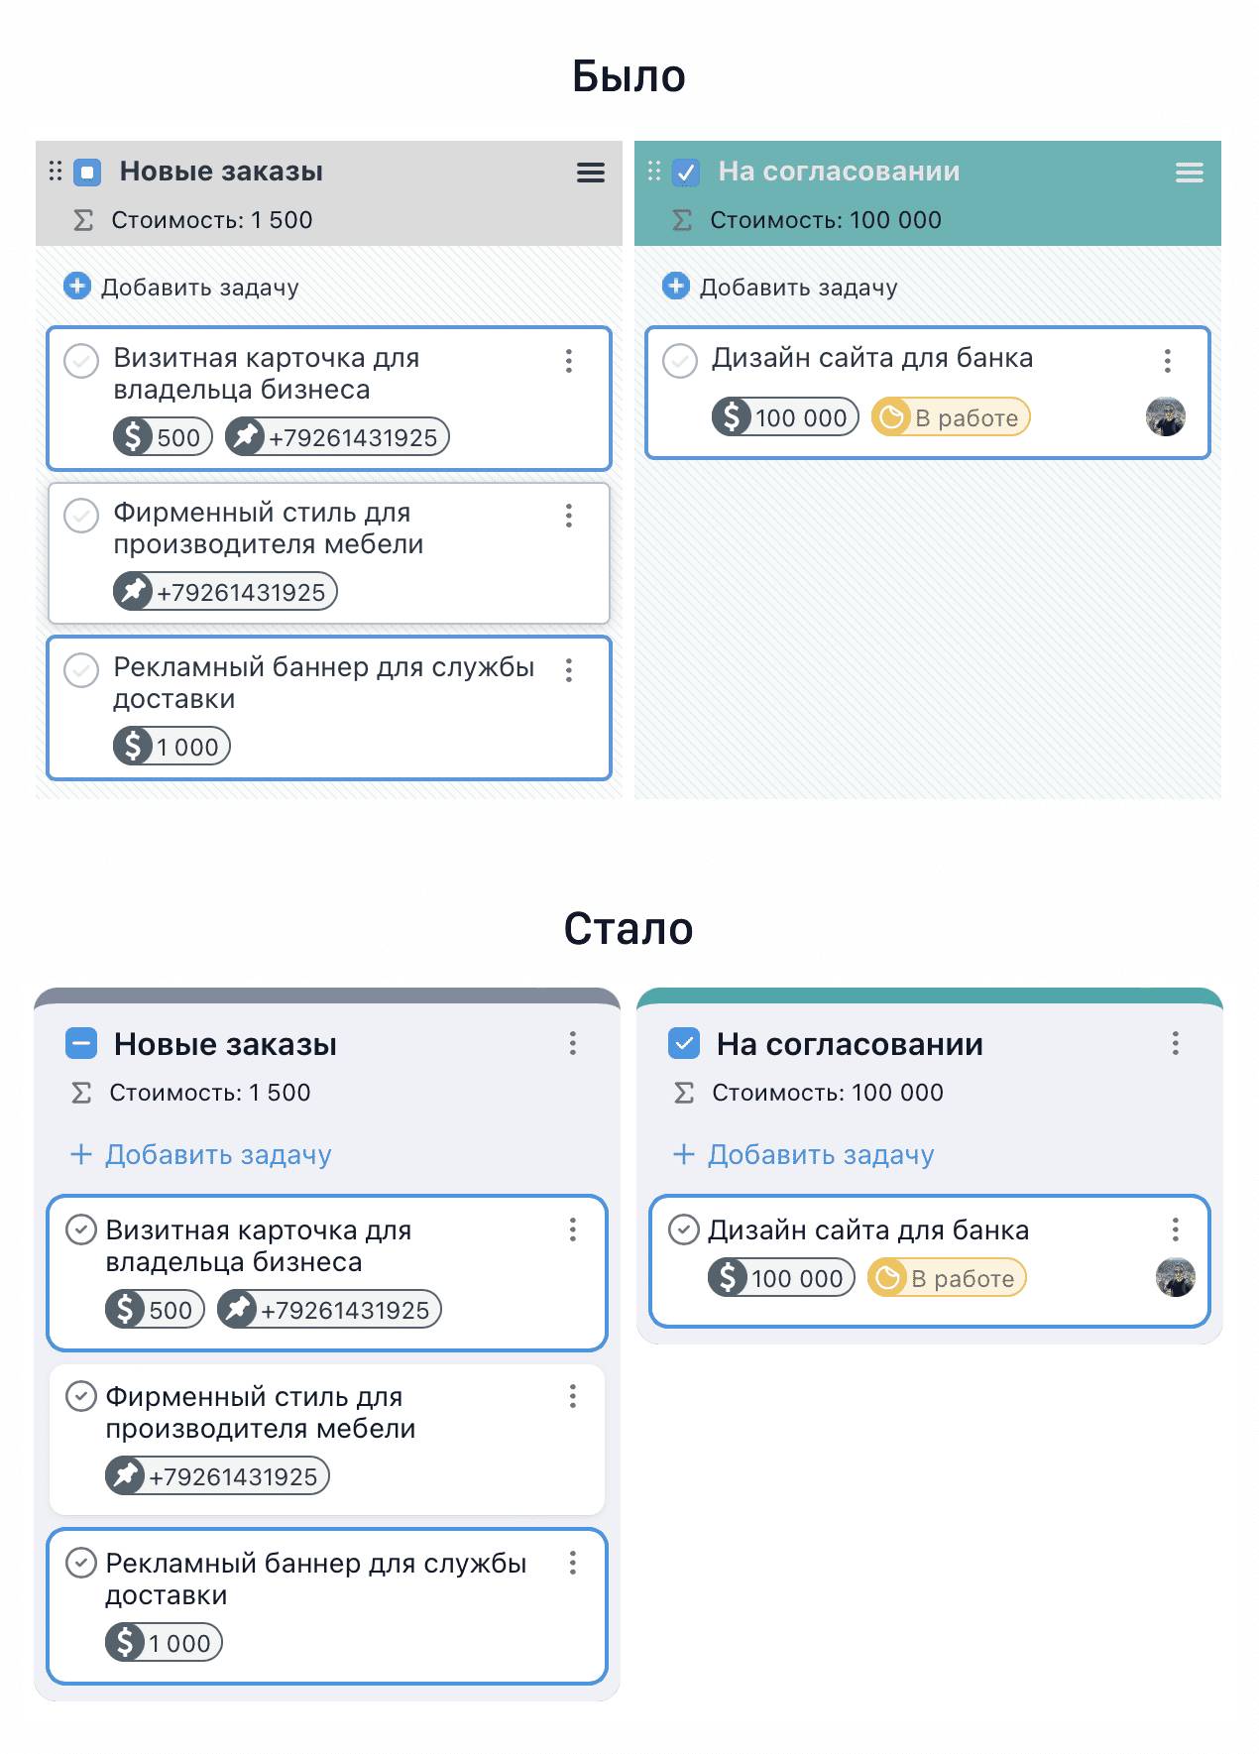Mark Рекламный баннер task complete in Было section

point(81,670)
